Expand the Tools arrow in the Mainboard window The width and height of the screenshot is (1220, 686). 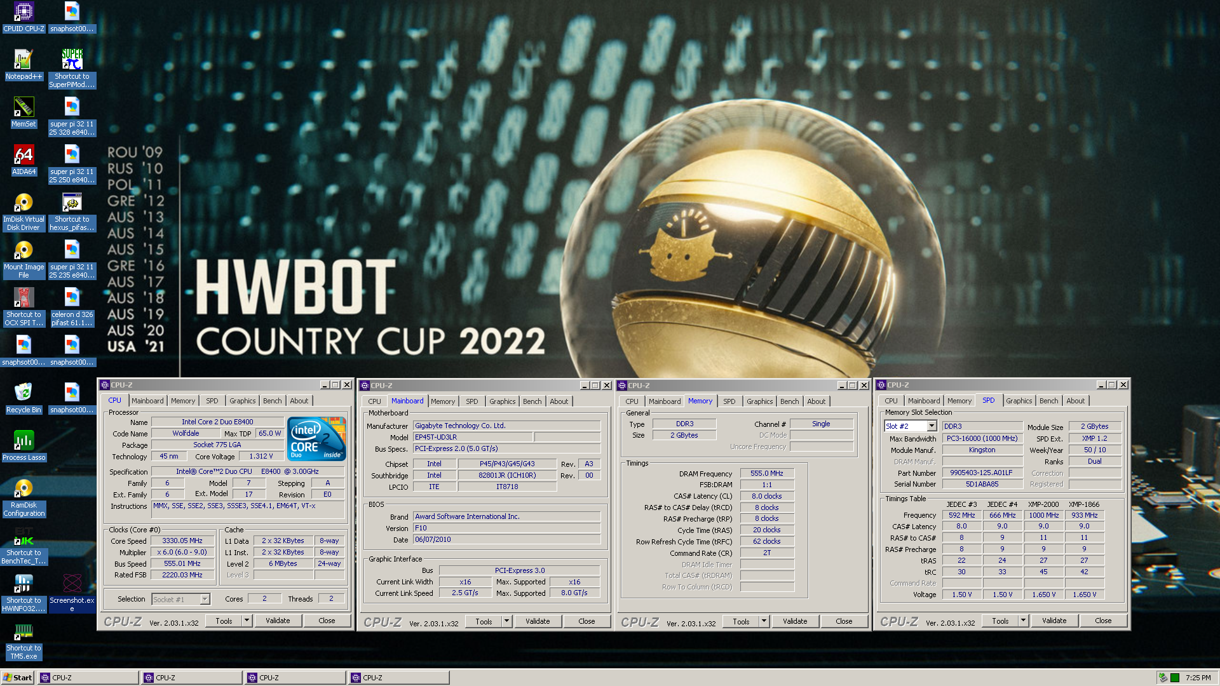[x=506, y=621]
